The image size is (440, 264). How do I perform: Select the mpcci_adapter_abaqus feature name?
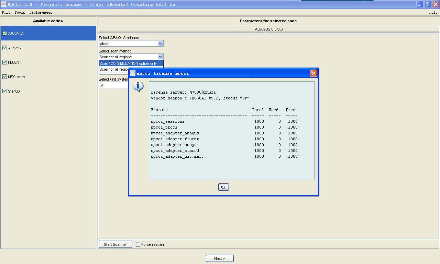tap(175, 133)
